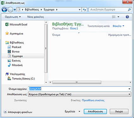Click the Βιβλιοθήκες folder icon in sidebar
The width and height of the screenshot is (134, 118).
tap(7, 43)
